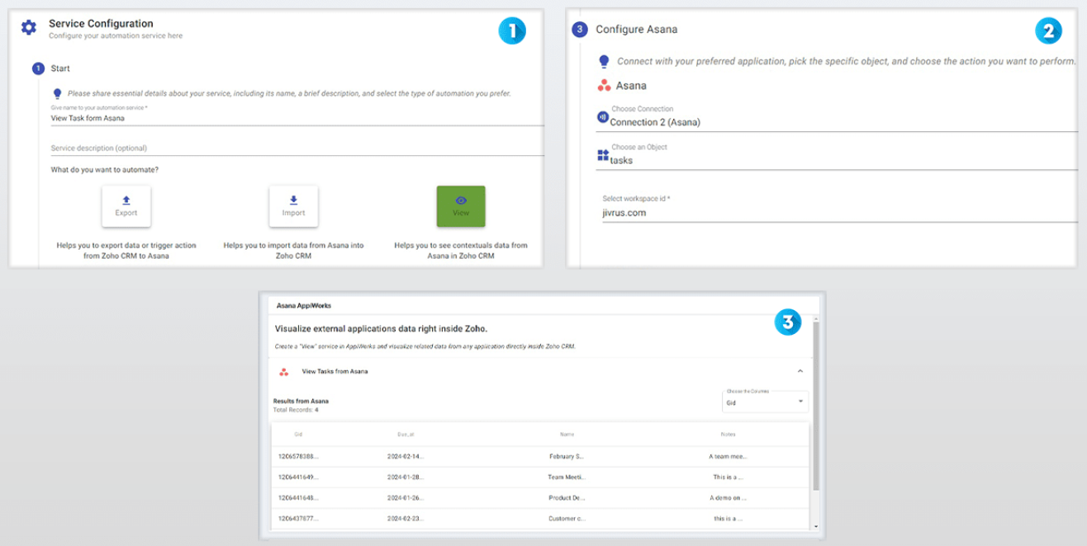Click the due date cell 2024-01-28...
The width and height of the screenshot is (1087, 546).
pyautogui.click(x=405, y=477)
